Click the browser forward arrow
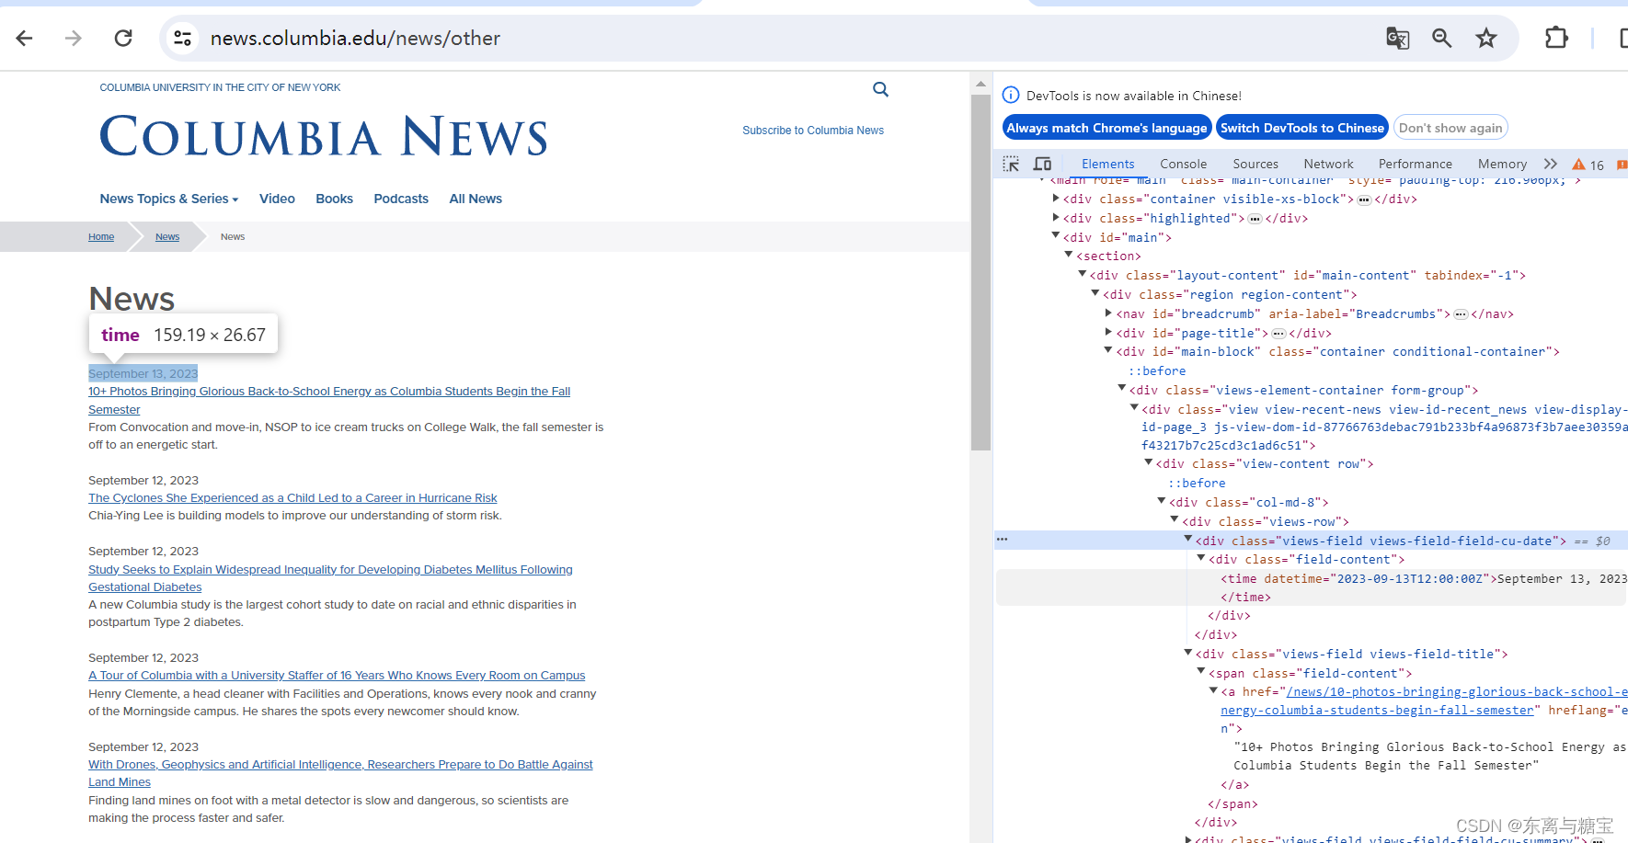The width and height of the screenshot is (1628, 843). coord(74,38)
